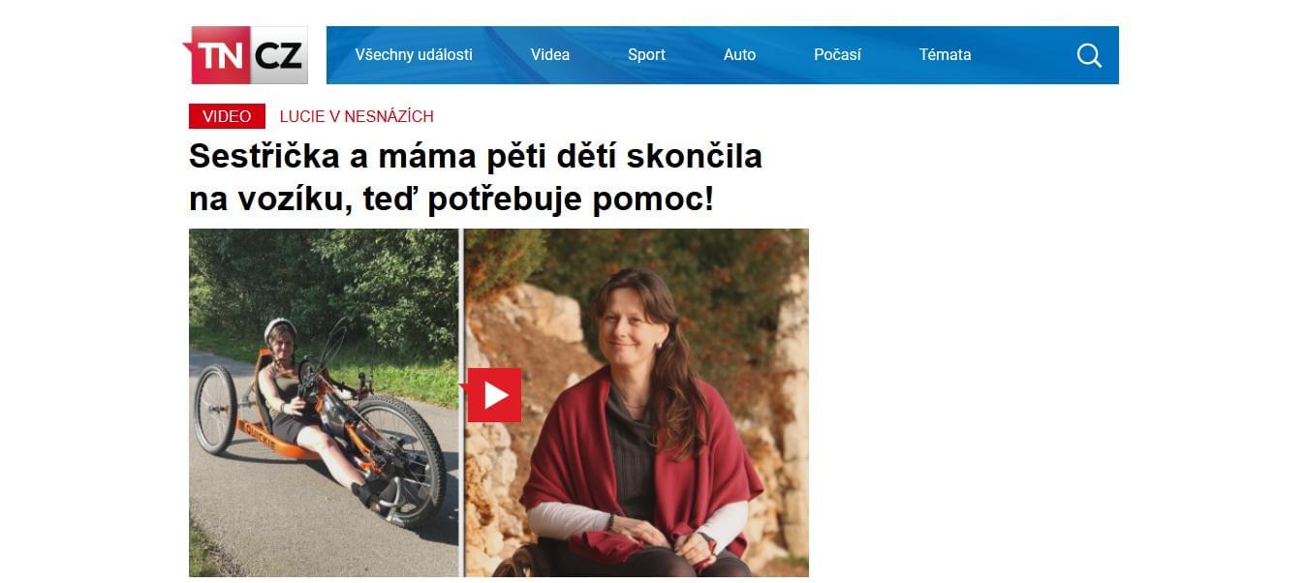
Task: Click the TN CZ site logo
Action: 245,55
